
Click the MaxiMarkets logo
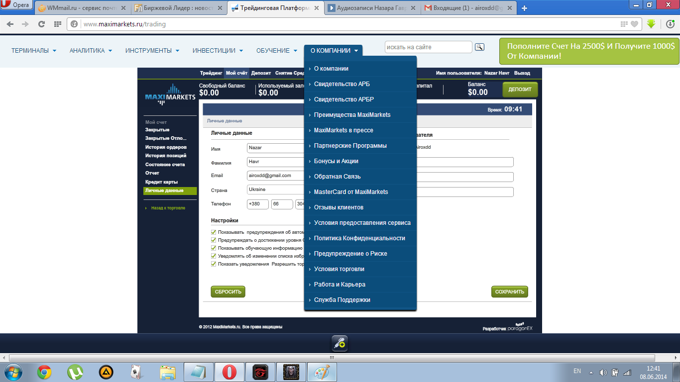[170, 95]
